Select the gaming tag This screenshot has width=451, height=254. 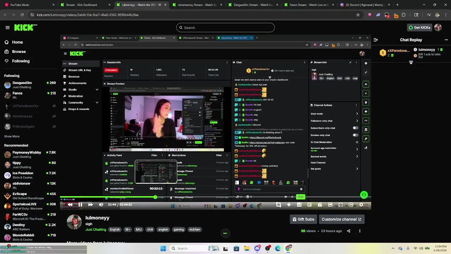point(179,230)
